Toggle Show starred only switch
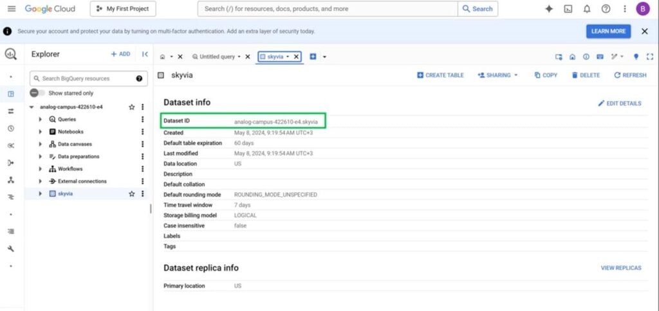Screen dimensions: 659x311 coord(37,93)
